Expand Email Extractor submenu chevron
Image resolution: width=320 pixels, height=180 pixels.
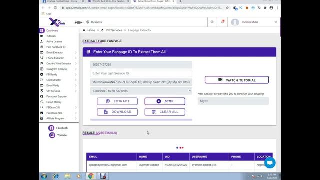tap(76, 52)
